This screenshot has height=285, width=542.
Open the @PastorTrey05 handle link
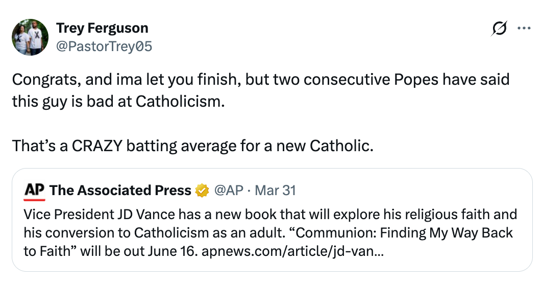[104, 46]
